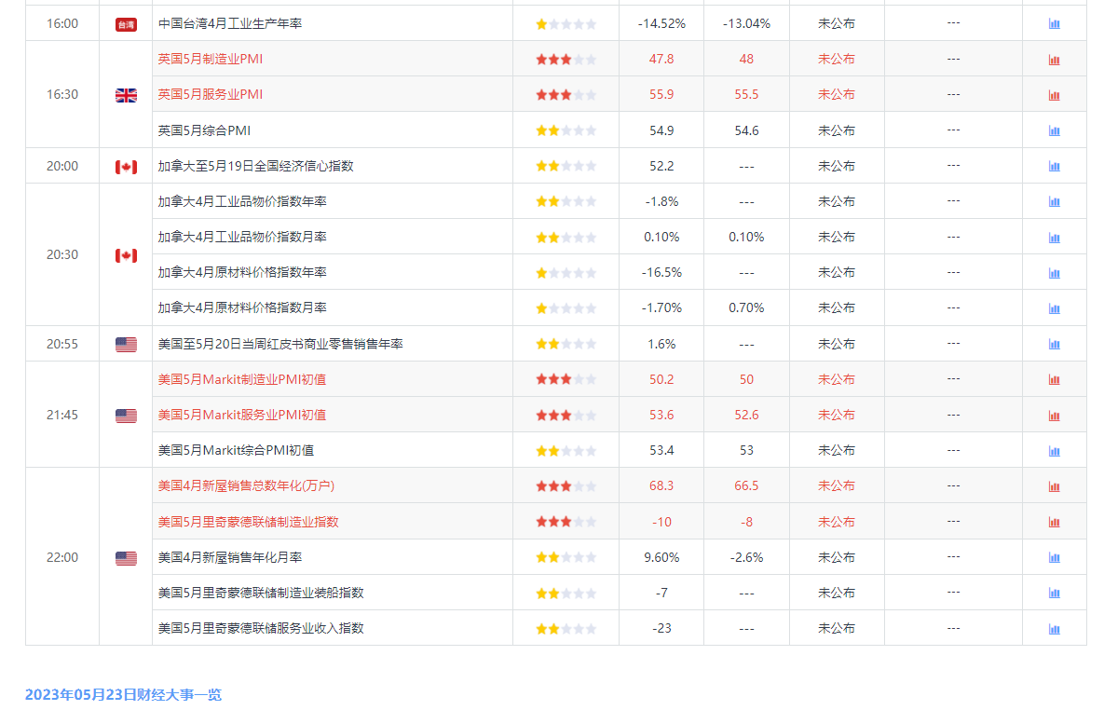Click 美国5月Markit综合PMI初值 text
The height and width of the screenshot is (710, 1104).
click(x=236, y=450)
